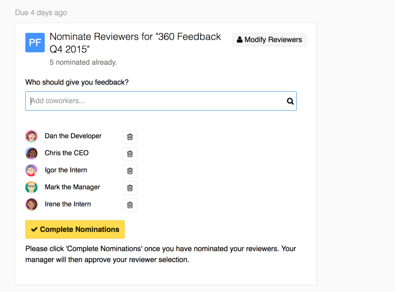Screen dimensions: 395x292
Task: Open Irene the Intern's avatar
Action: [32, 204]
